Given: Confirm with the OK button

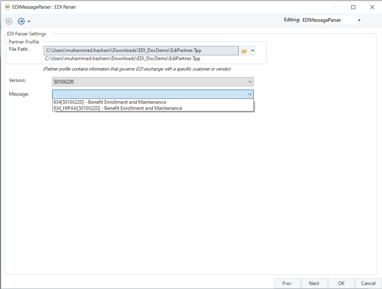Looking at the screenshot, I should tap(341, 284).
